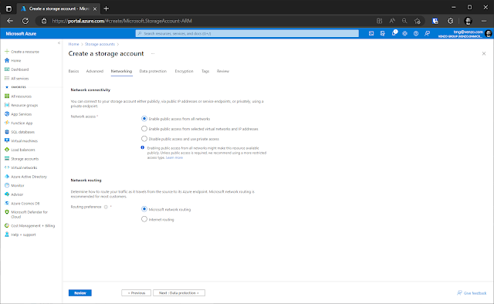This screenshot has height=304, width=494.
Task: Open the user account avatar menu
Action: coord(489,34)
